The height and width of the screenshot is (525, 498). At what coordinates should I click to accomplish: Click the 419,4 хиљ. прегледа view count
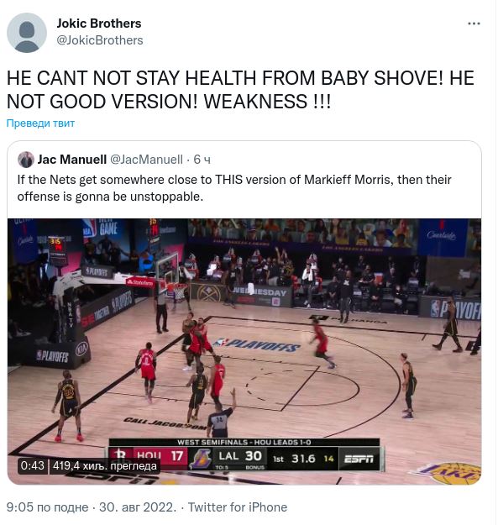[x=105, y=465]
